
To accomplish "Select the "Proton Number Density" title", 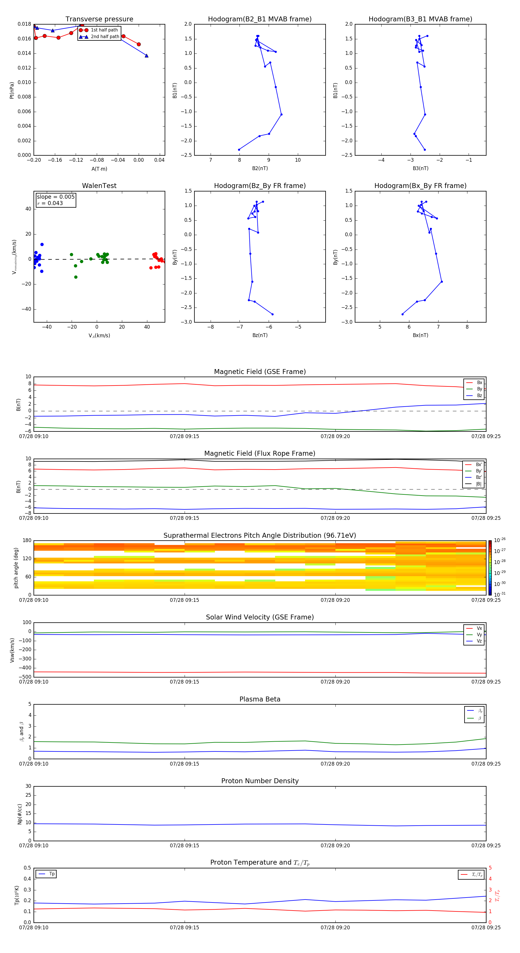I will (x=260, y=781).
